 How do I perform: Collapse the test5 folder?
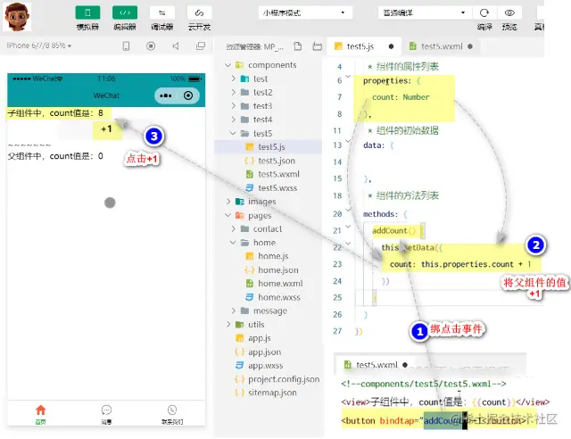[234, 133]
